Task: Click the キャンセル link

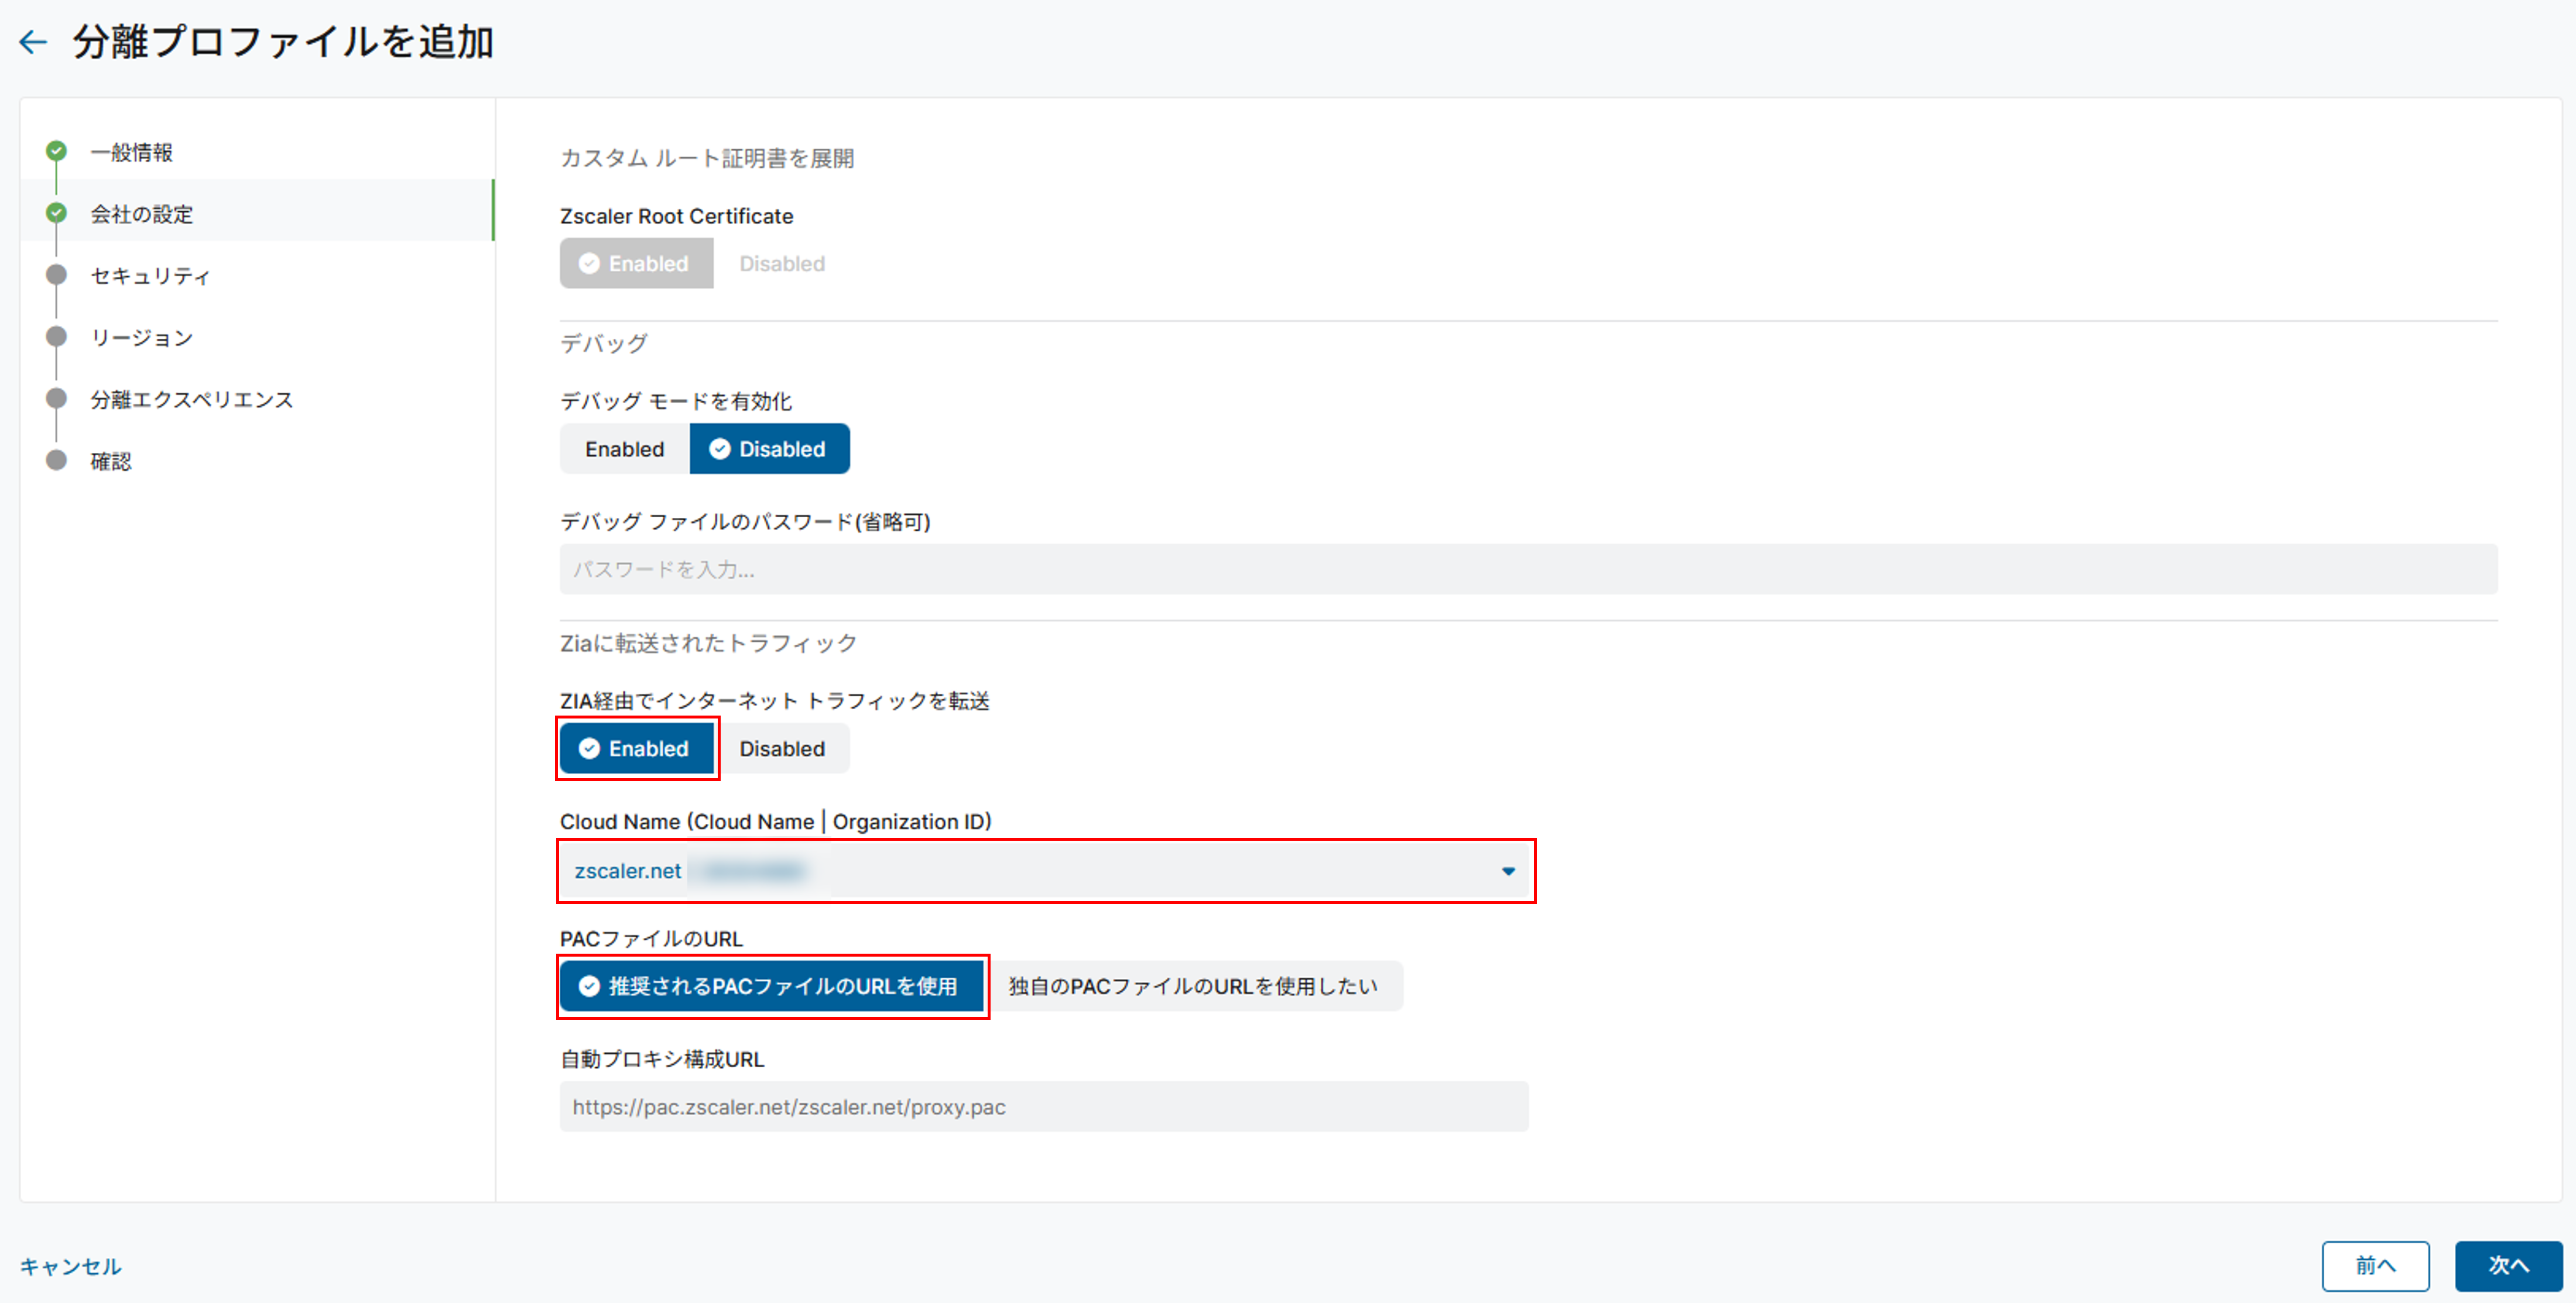Action: 71,1267
